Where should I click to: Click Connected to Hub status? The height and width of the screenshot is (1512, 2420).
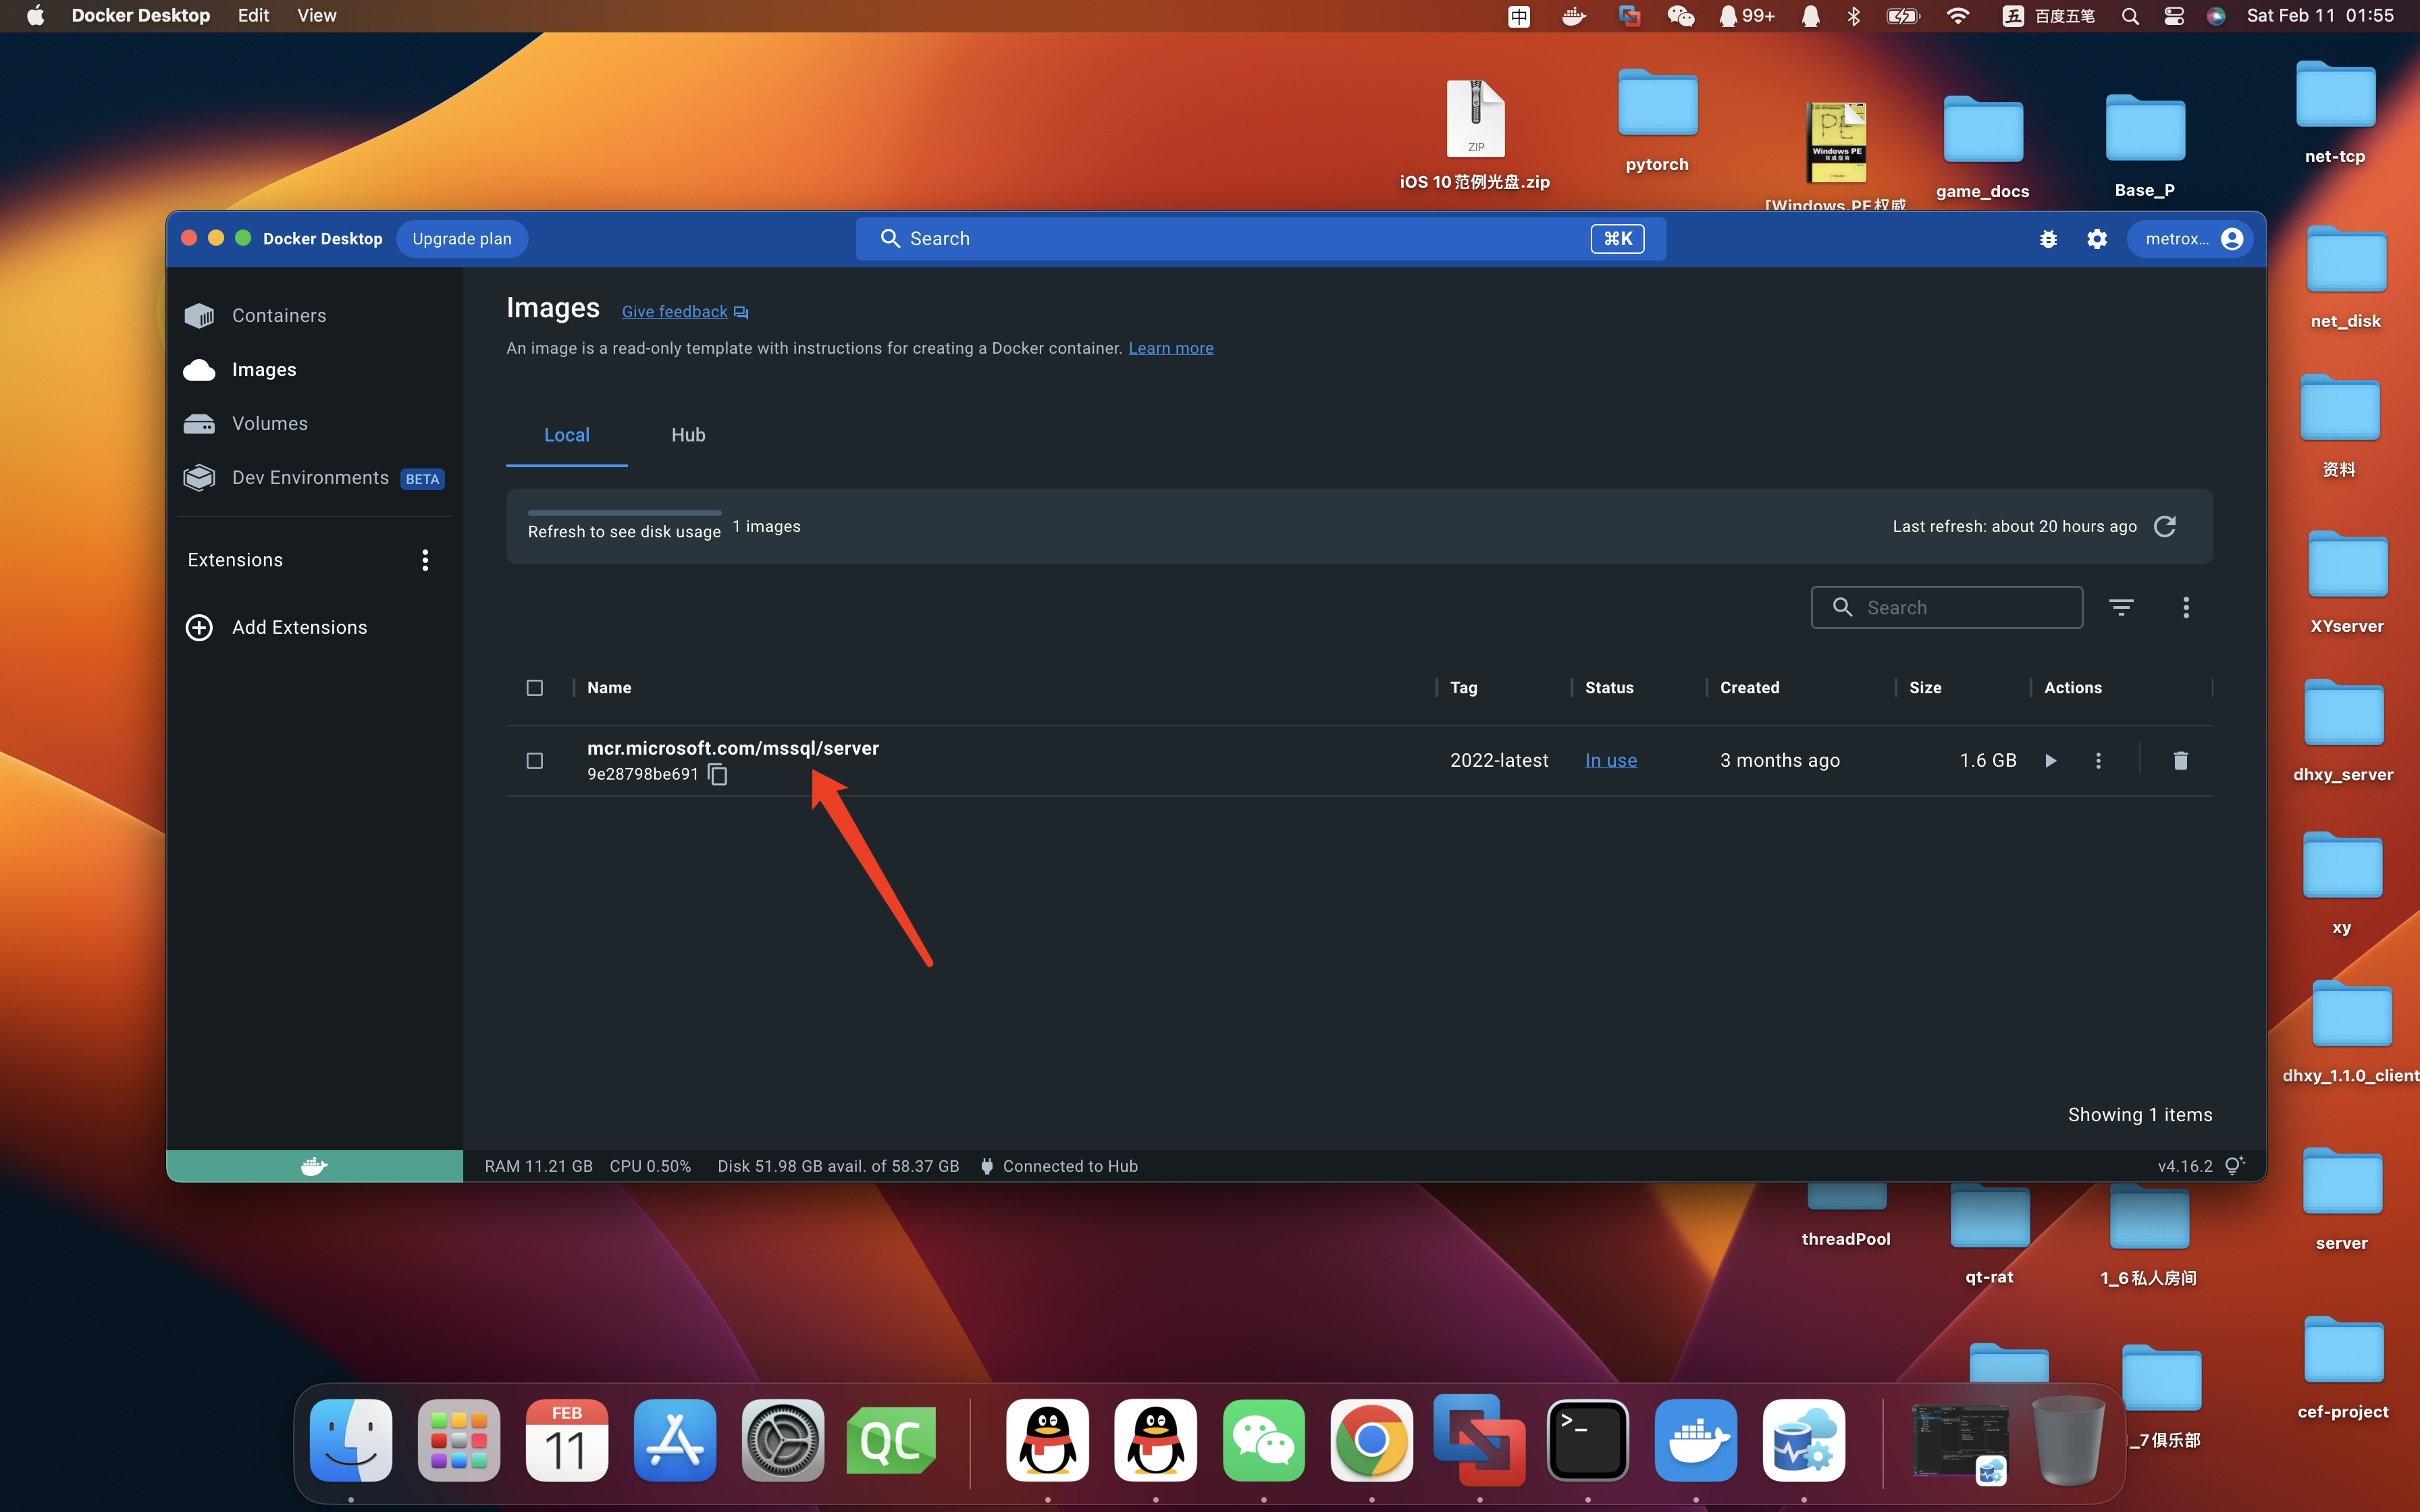click(1059, 1166)
